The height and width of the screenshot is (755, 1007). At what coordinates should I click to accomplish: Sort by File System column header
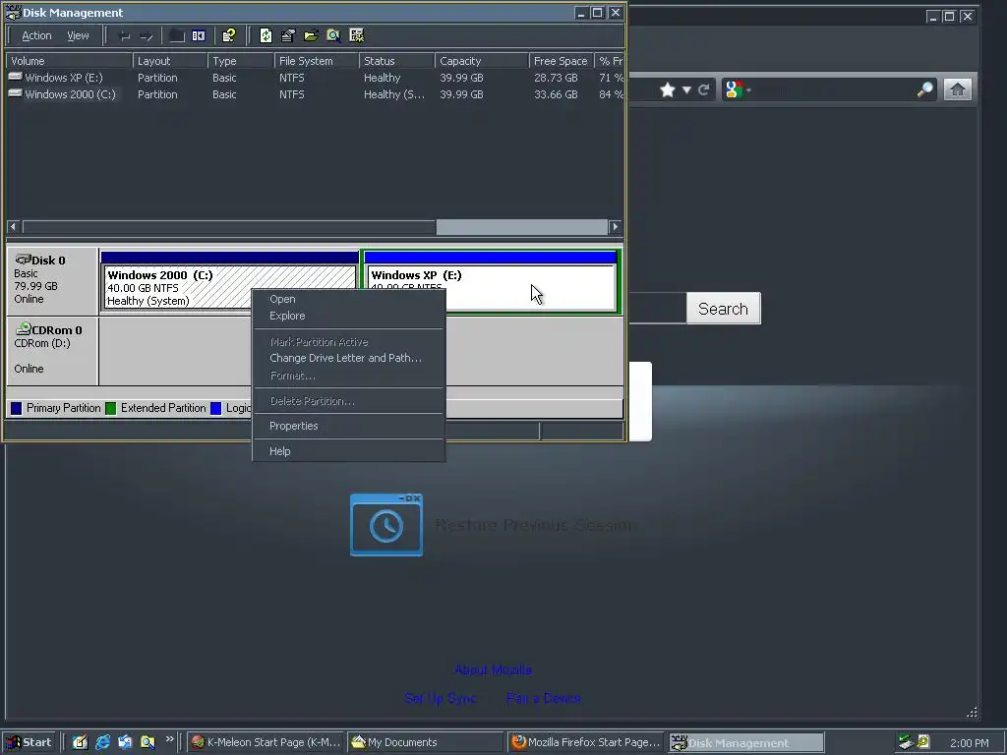(x=317, y=61)
